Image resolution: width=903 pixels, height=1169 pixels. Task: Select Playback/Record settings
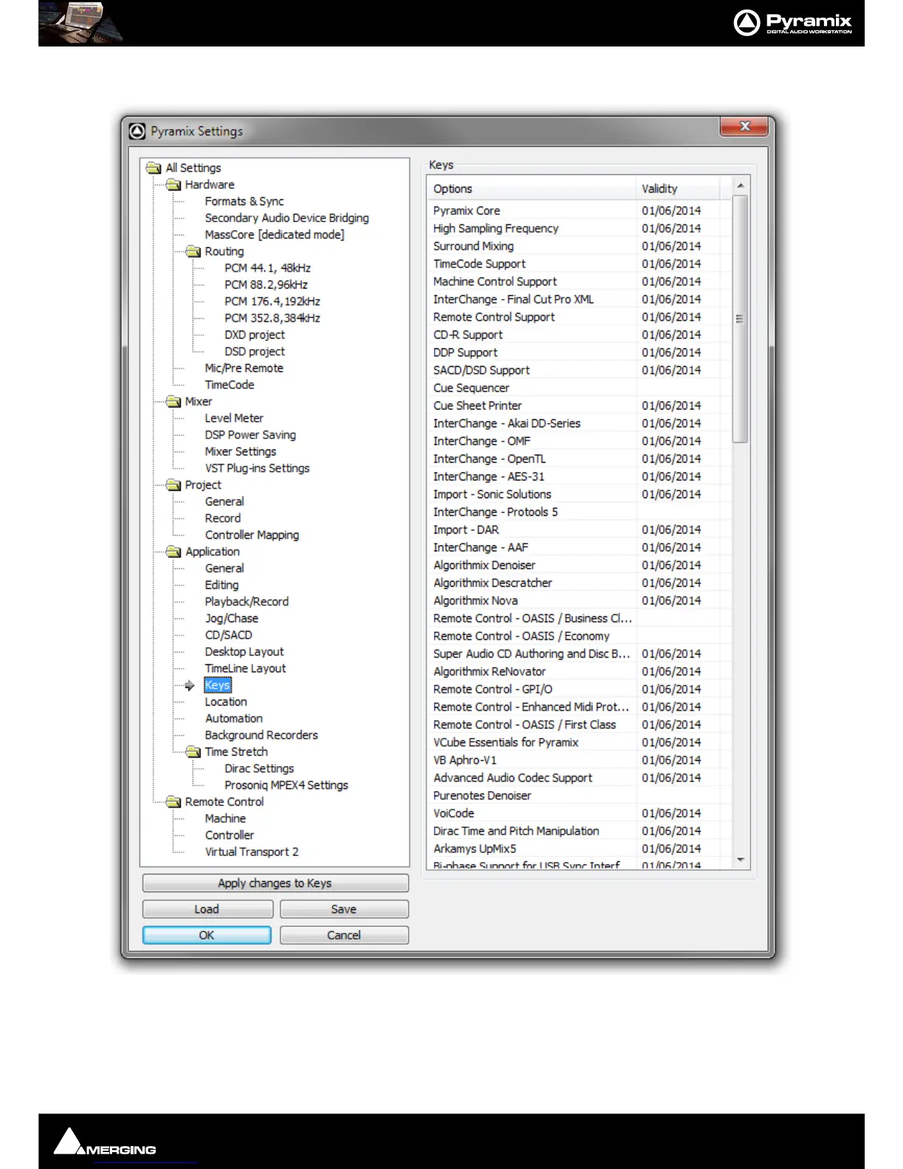coord(247,602)
